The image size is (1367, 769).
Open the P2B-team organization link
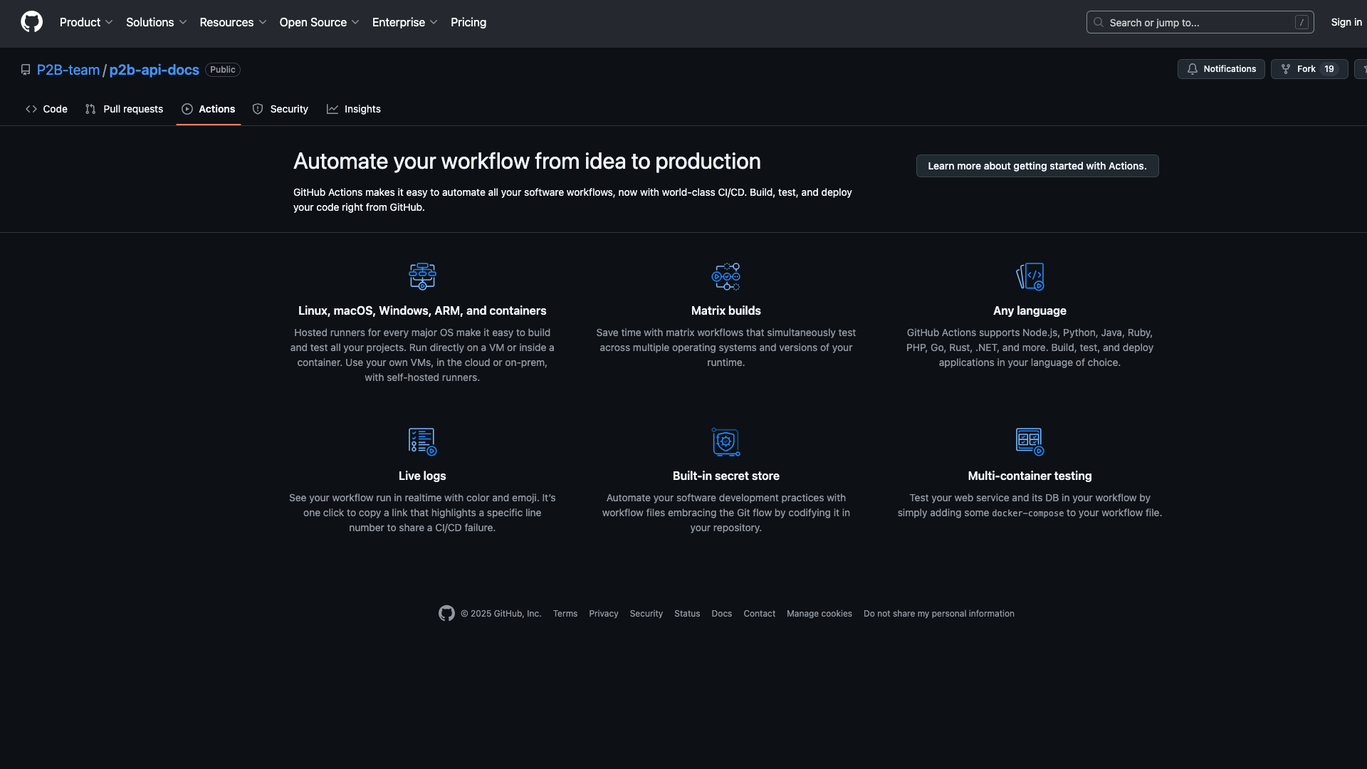pos(68,70)
